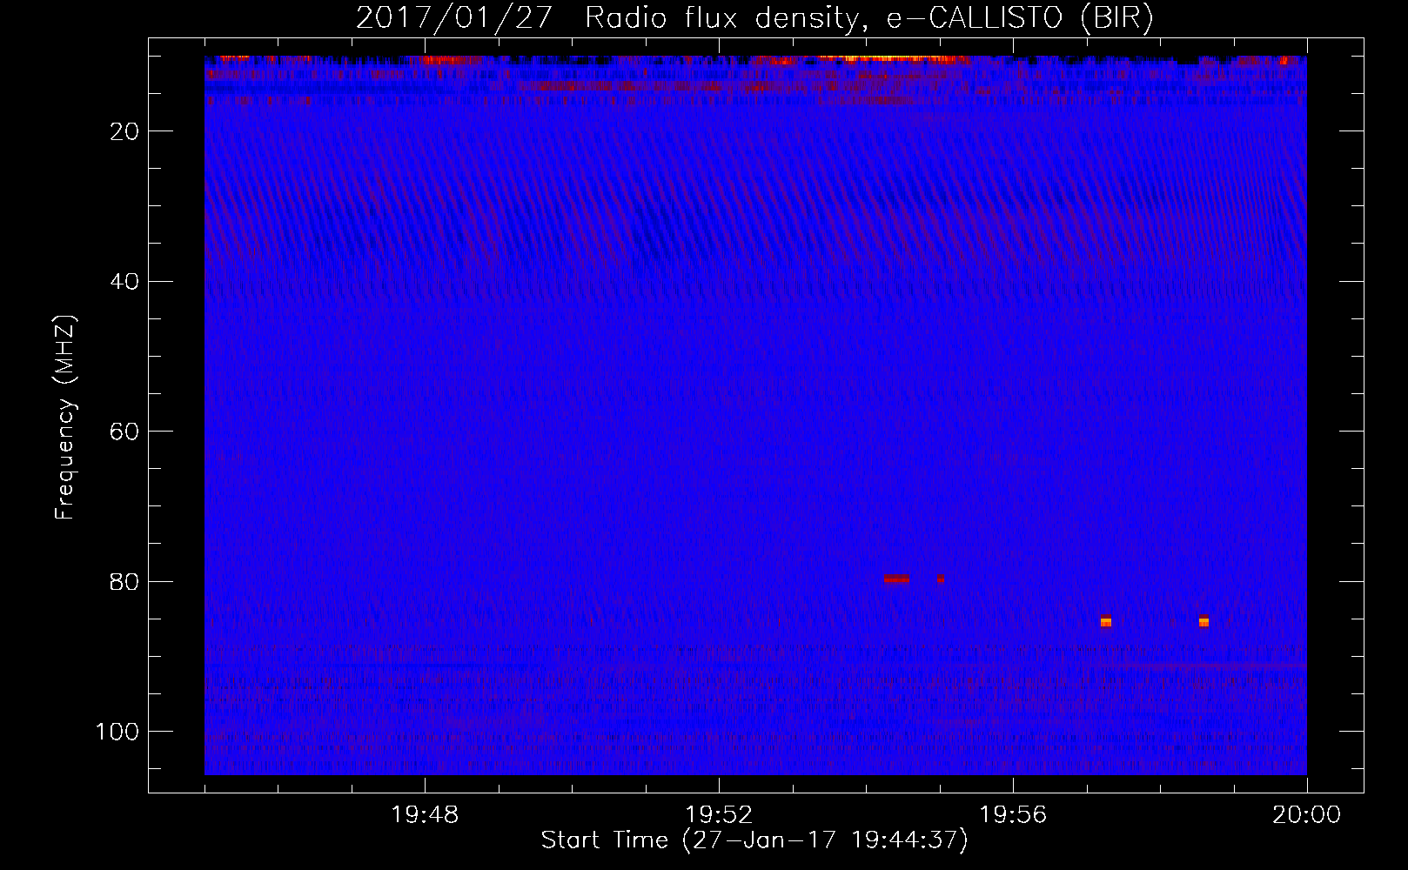Click the small red spot right of 80 MHz streak
Viewport: 1408px width, 870px height.
941,579
